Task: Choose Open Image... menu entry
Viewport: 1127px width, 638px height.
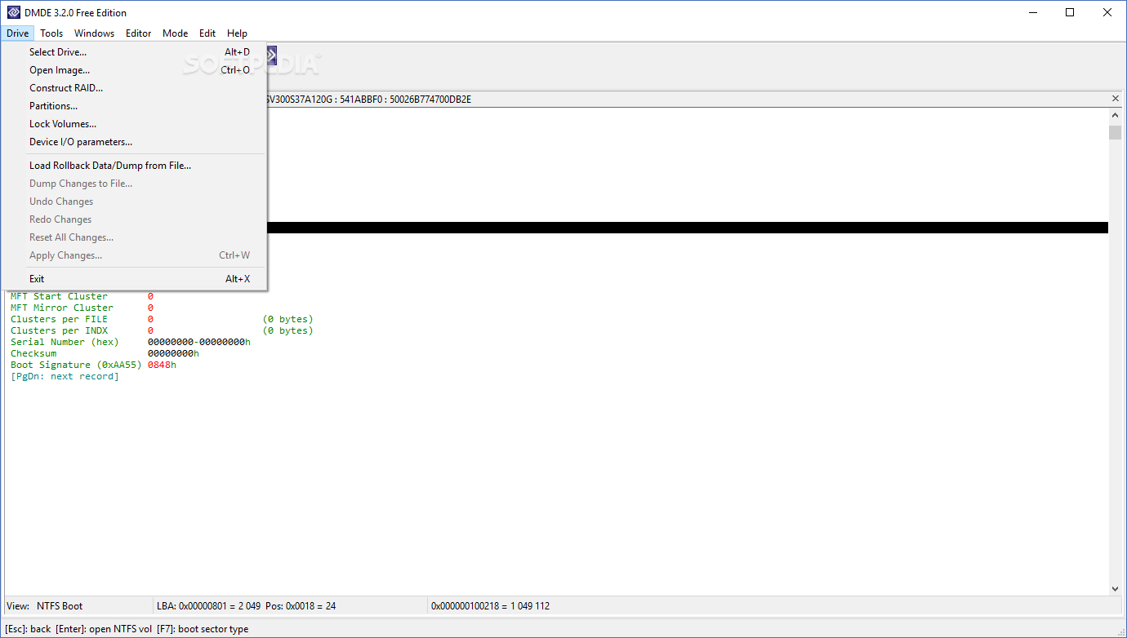Action: click(x=134, y=70)
